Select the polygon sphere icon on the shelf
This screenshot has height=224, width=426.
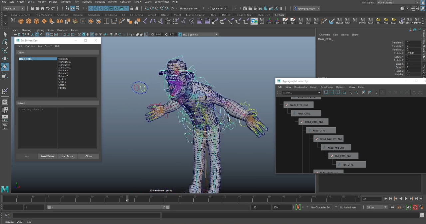coord(21,21)
